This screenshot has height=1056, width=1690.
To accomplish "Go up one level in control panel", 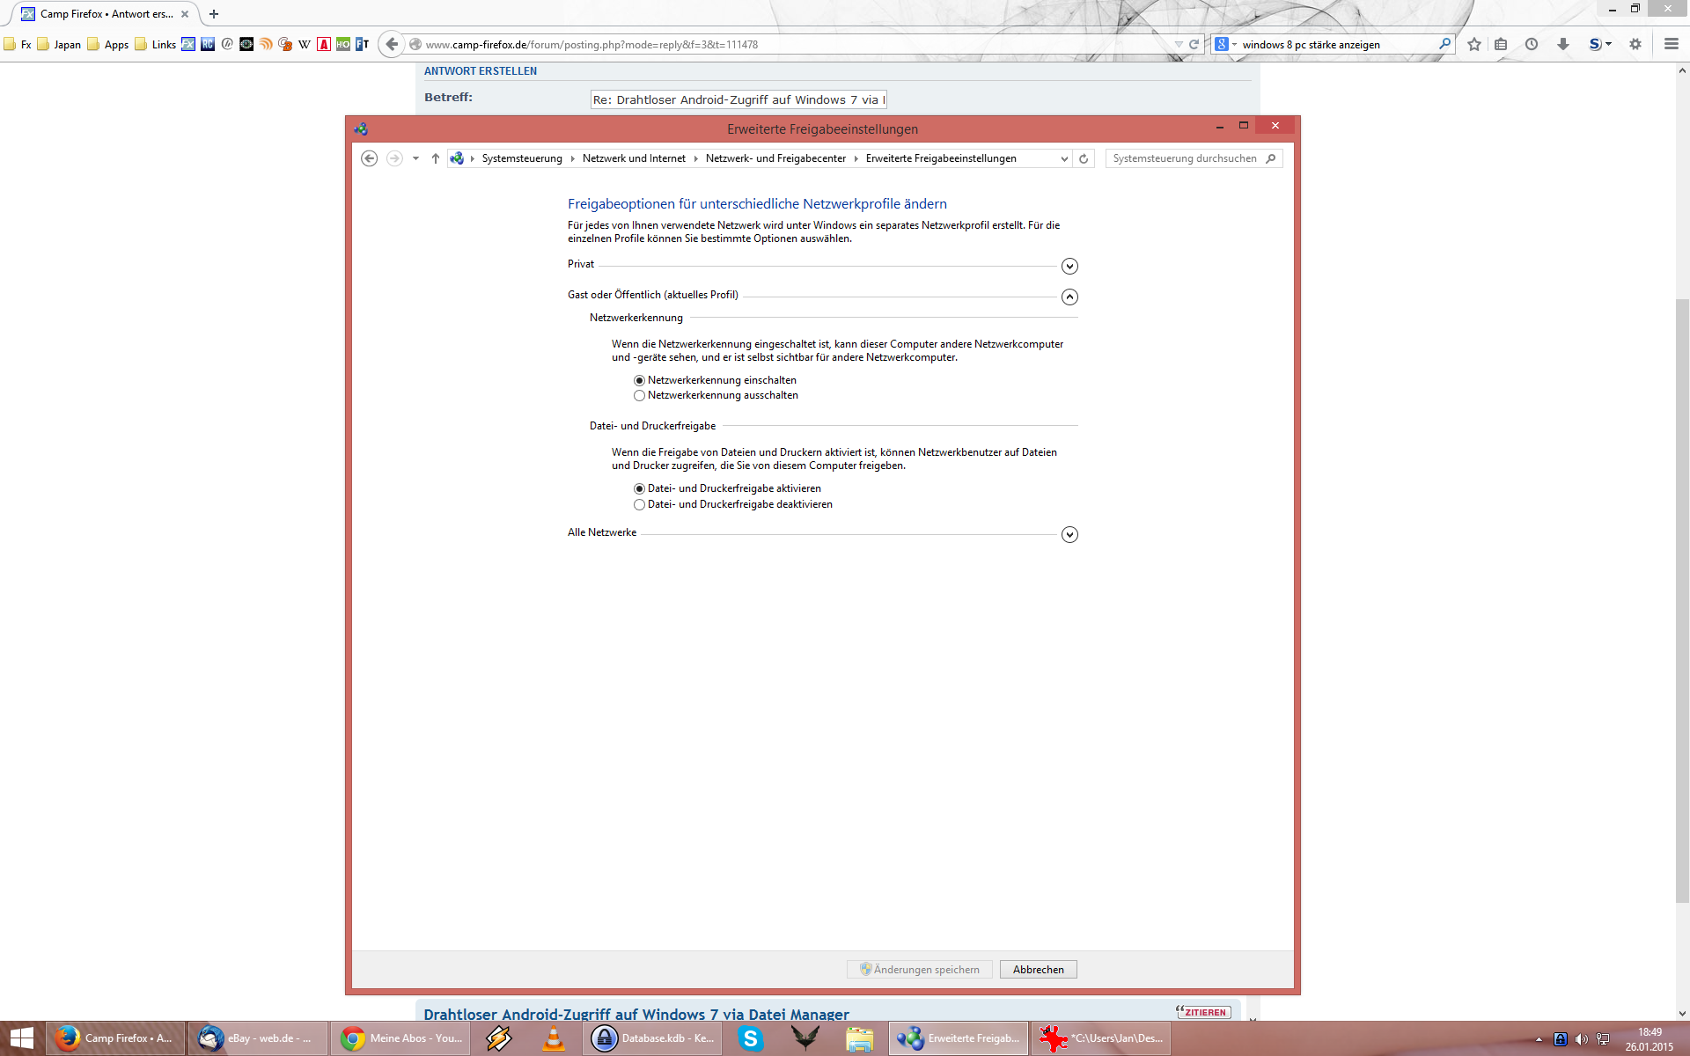I will (x=435, y=158).
